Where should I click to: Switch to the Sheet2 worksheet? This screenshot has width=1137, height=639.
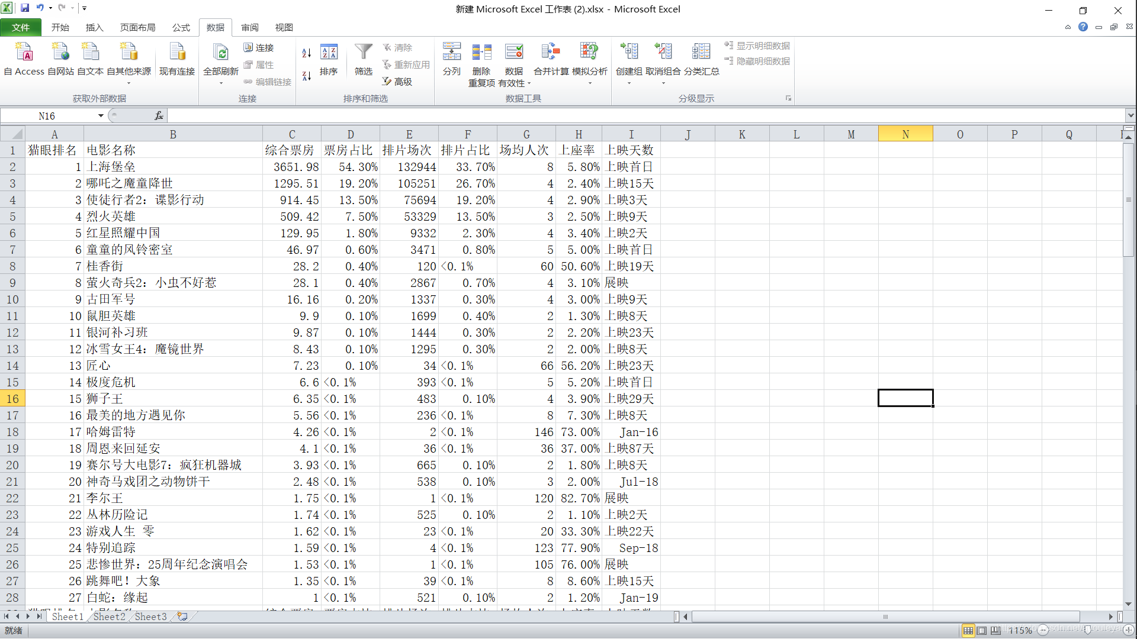[109, 617]
